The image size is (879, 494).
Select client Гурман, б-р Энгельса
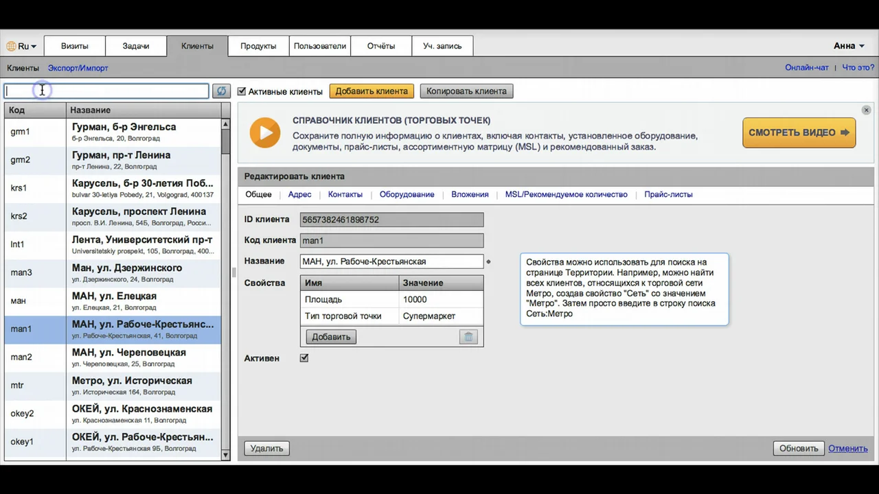click(113, 132)
